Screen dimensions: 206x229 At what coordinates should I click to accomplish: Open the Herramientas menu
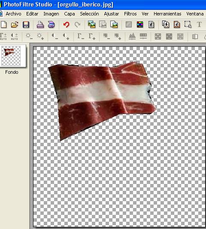(167, 14)
